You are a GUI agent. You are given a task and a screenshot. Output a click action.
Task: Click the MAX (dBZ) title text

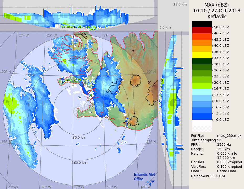click(x=216, y=5)
